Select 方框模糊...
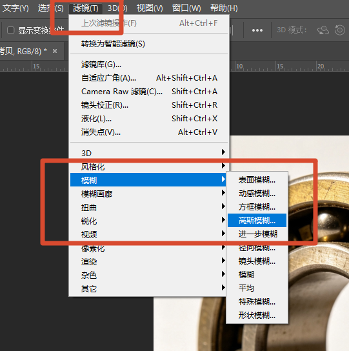The height and width of the screenshot is (351, 349). click(x=257, y=207)
